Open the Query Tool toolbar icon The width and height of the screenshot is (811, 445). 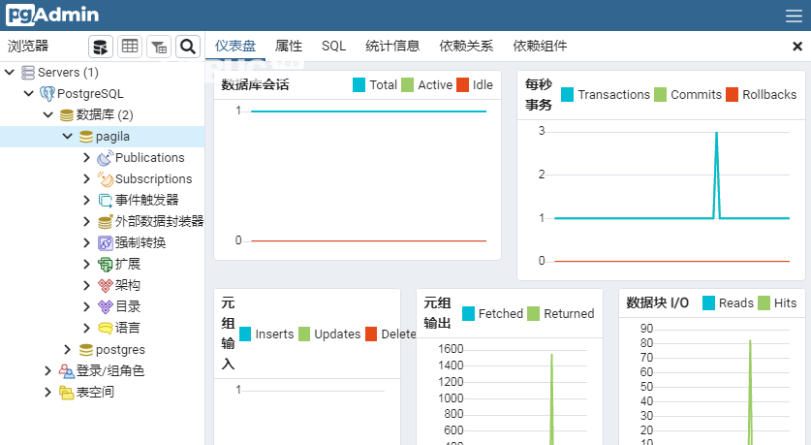(x=101, y=48)
